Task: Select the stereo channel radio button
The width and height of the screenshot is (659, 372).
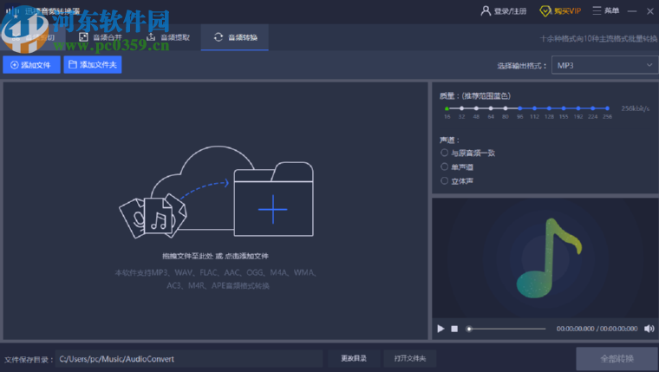Action: (x=444, y=180)
